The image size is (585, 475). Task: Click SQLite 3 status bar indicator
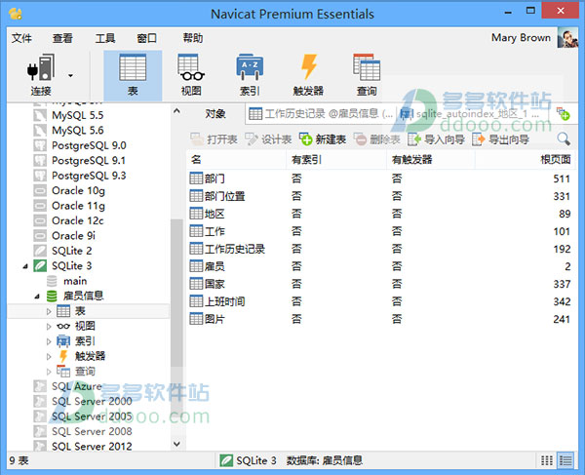click(x=248, y=460)
